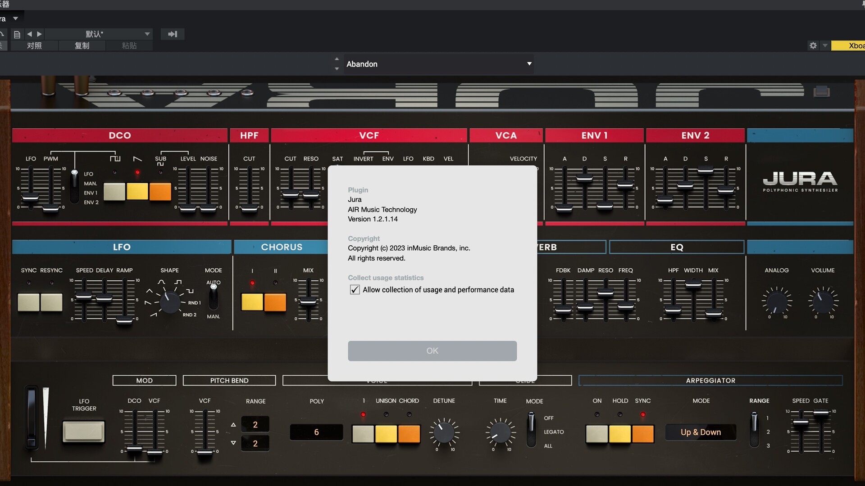Open the Abandon patch dropdown
Viewport: 865px width, 486px height.
[x=529, y=64]
